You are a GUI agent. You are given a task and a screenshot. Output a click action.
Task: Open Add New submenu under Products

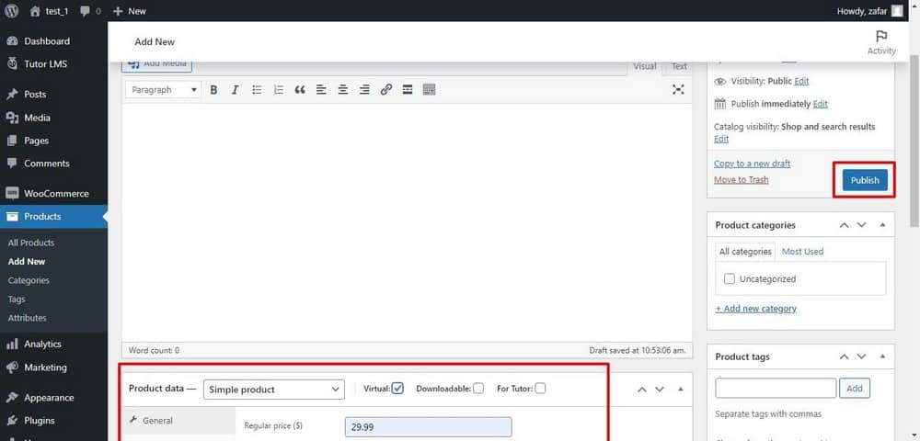pyautogui.click(x=27, y=261)
